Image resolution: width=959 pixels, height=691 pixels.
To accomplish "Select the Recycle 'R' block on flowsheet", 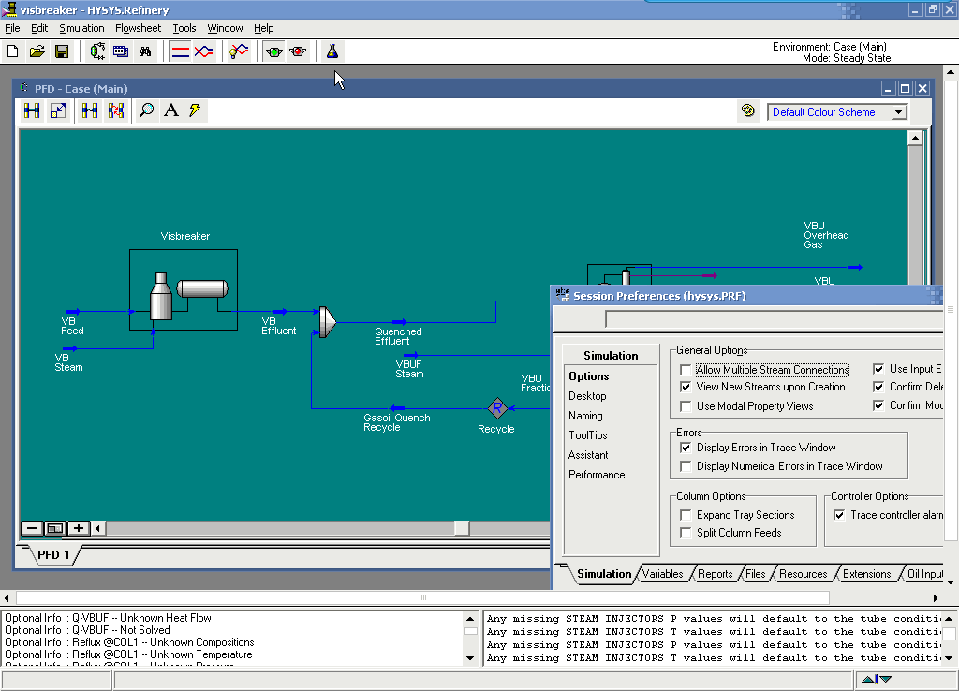I will tap(497, 408).
